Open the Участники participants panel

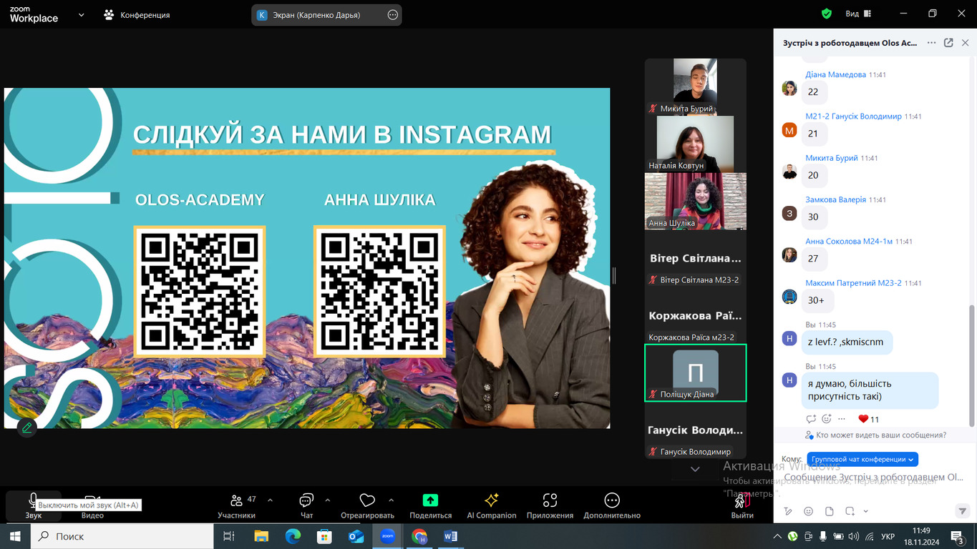(x=237, y=505)
